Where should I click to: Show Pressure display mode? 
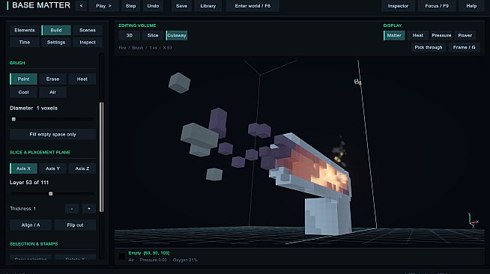pos(441,35)
